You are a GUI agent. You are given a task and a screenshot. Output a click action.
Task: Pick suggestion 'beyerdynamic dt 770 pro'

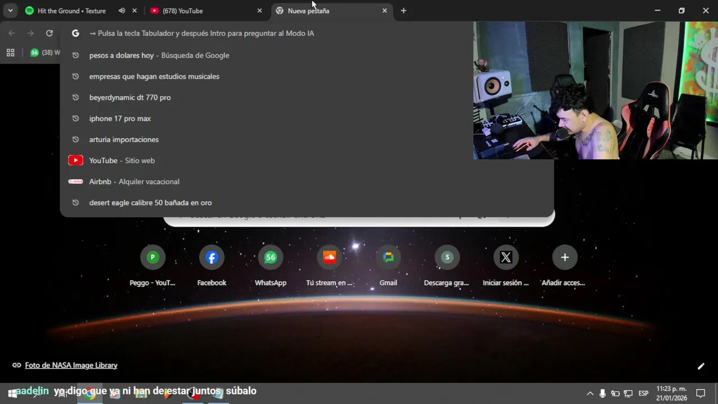pyautogui.click(x=307, y=98)
